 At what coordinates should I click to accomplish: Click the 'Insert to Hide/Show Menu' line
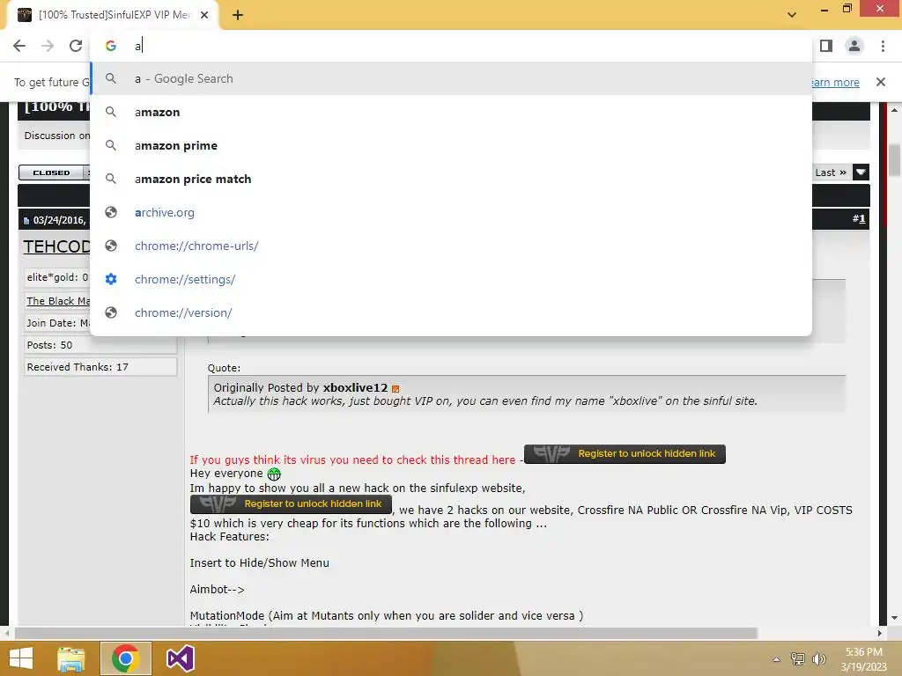point(260,563)
